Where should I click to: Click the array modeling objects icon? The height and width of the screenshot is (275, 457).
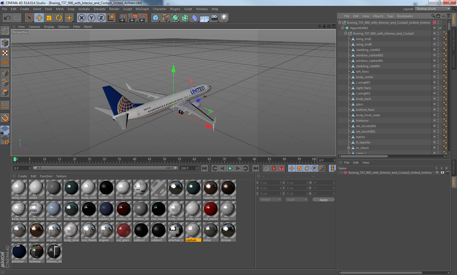[185, 18]
